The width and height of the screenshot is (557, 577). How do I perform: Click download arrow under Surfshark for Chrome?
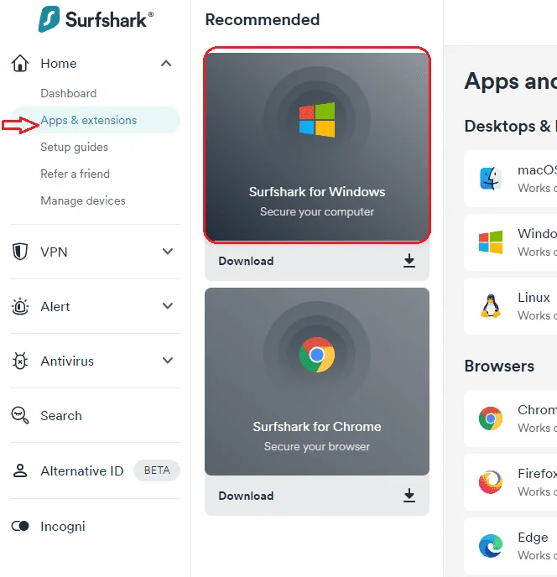(x=409, y=496)
